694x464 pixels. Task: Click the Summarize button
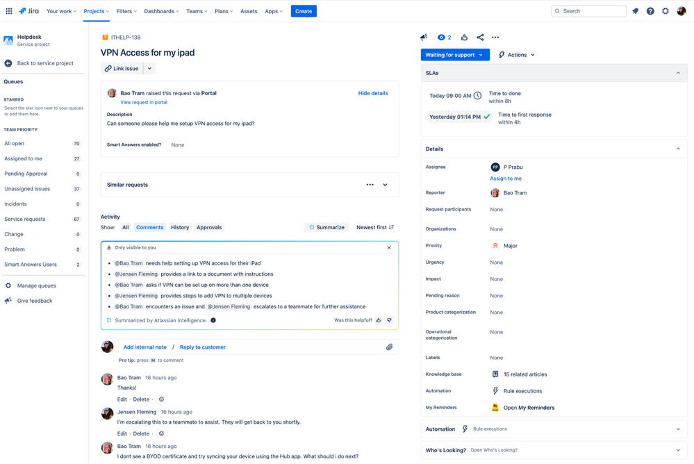pos(327,227)
